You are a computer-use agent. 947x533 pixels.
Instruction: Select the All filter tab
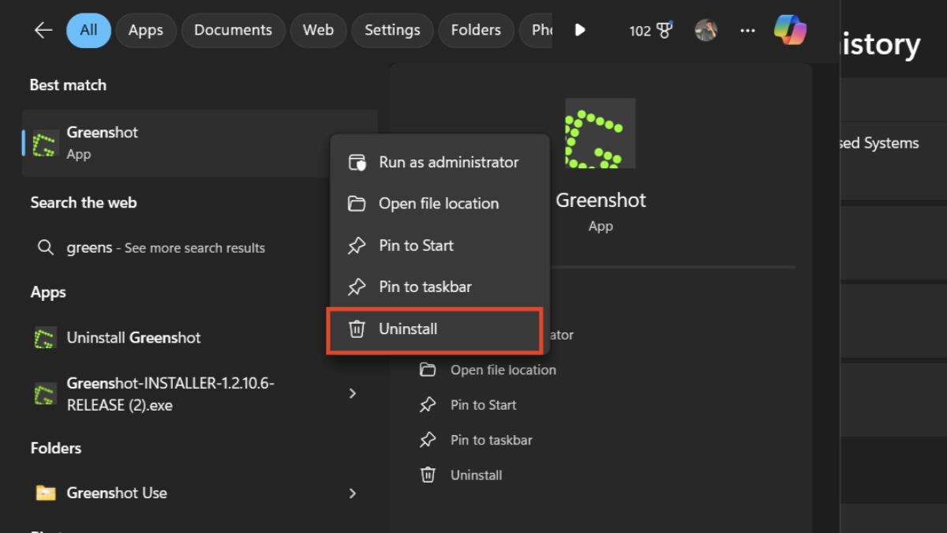88,30
